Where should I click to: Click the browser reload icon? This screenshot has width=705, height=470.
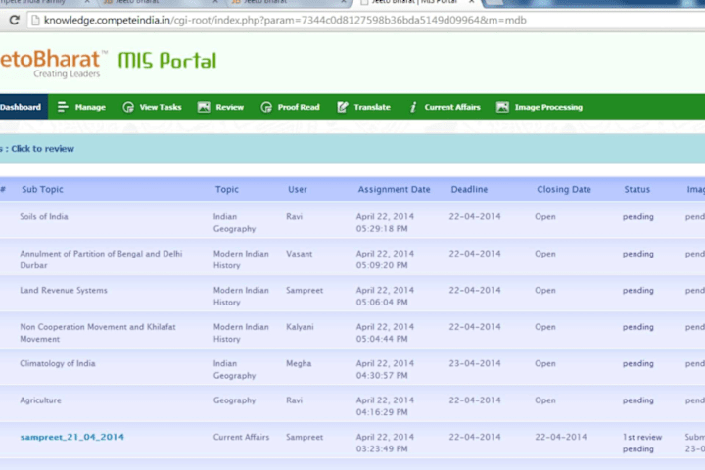14,20
